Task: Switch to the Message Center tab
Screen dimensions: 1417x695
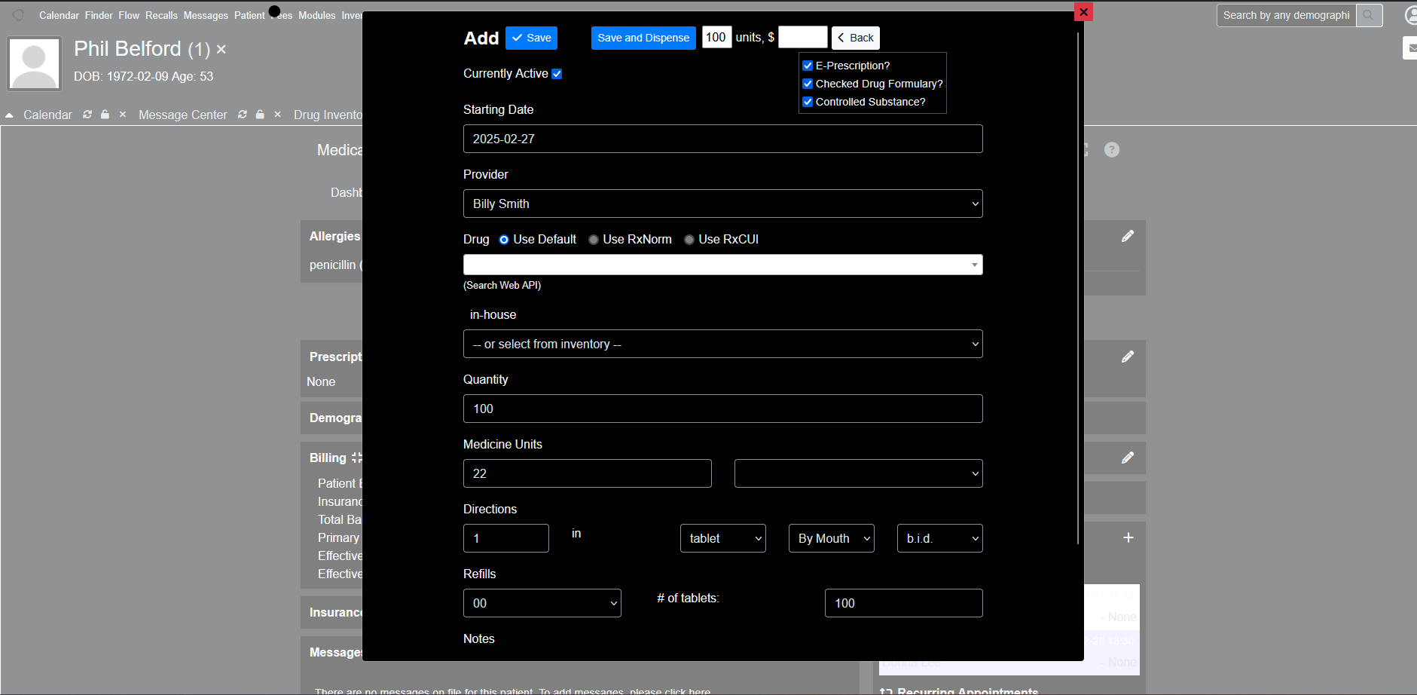Action: tap(183, 115)
